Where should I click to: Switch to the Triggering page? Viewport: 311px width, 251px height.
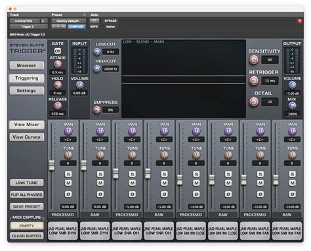(x=27, y=78)
